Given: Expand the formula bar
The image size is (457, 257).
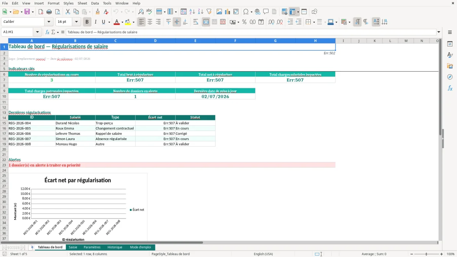Looking at the screenshot, I should point(439,32).
